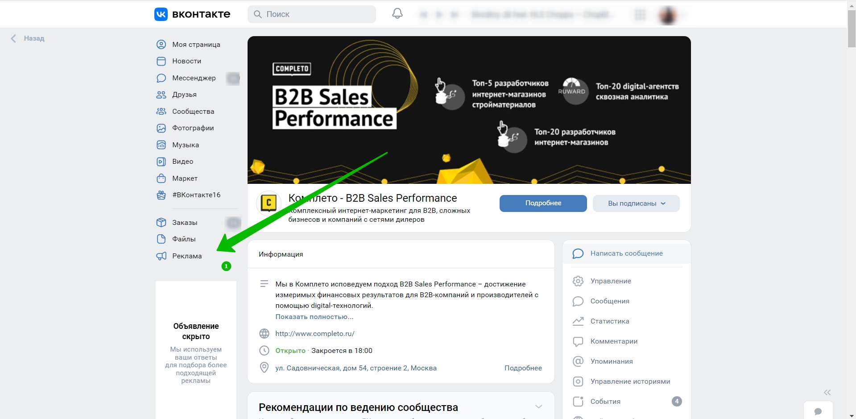The width and height of the screenshot is (856, 419).
Task: Go back with the Назад link
Action: pos(28,38)
